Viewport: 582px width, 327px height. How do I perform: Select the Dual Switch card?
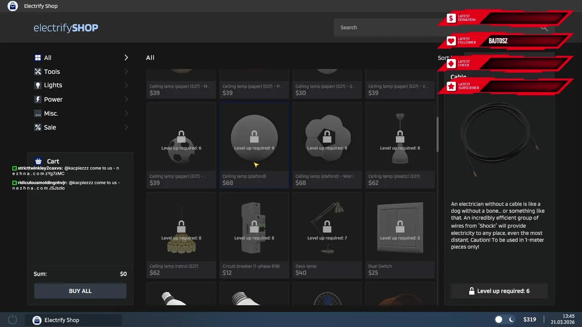[400, 235]
